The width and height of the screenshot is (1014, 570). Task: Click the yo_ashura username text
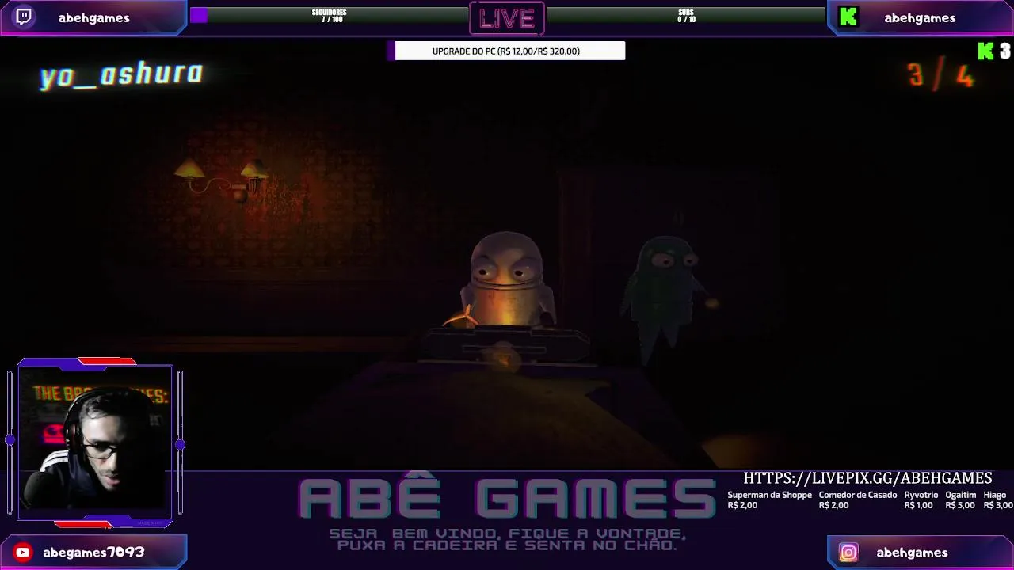(x=122, y=74)
